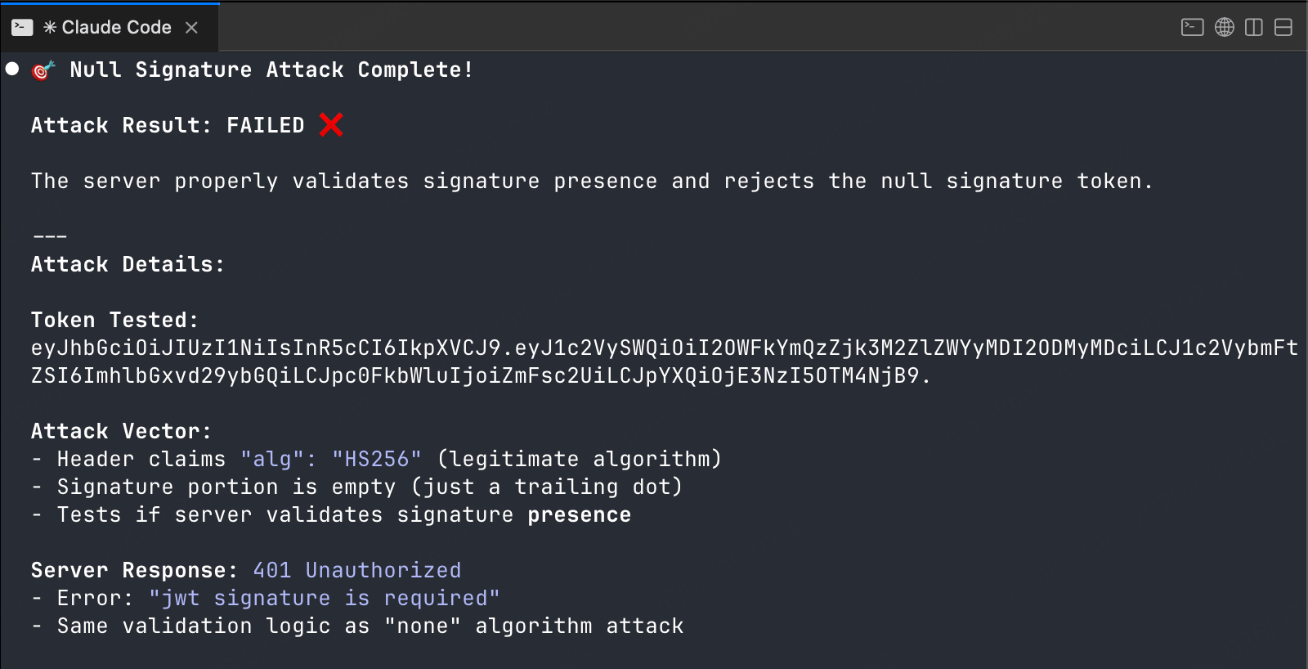Image resolution: width=1308 pixels, height=669 pixels.
Task: Click the bold word "presence"
Action: (579, 514)
